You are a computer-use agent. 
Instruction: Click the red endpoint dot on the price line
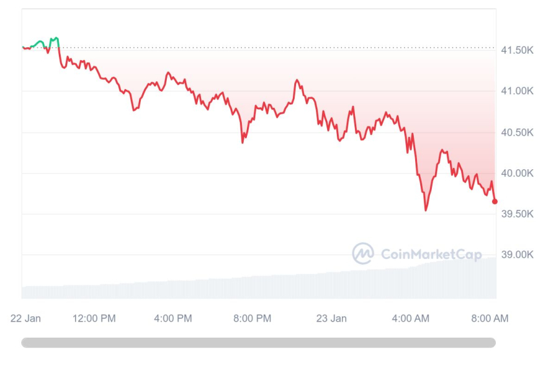(495, 201)
